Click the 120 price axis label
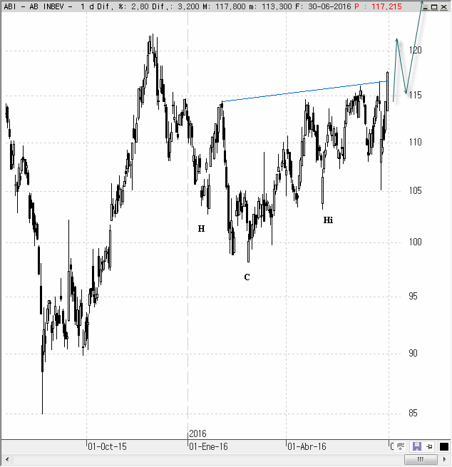The image size is (452, 467). point(415,50)
